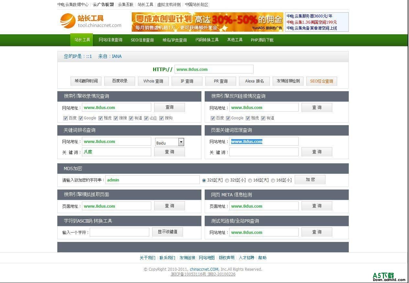Image resolution: width=409 pixels, height=283 pixels.
Task: Focus the main HTTP:// URL input field
Action: [x=214, y=69]
